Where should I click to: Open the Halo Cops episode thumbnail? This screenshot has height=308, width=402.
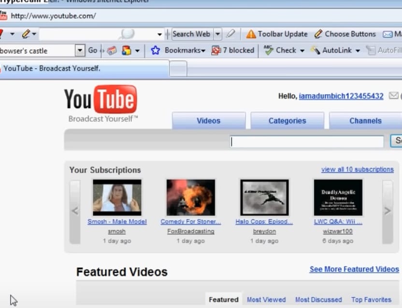[264, 197]
